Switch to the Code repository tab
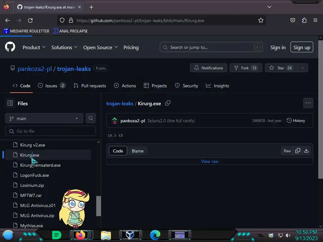The image size is (323, 242). [21, 86]
